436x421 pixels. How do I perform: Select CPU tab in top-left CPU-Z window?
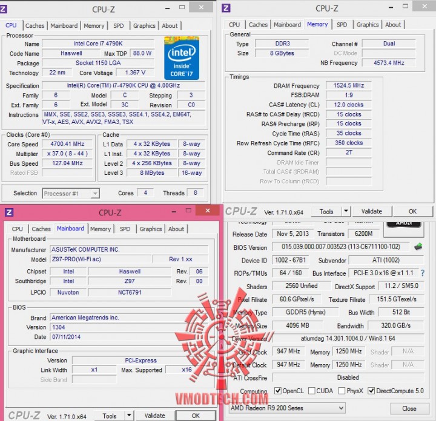[x=11, y=25]
